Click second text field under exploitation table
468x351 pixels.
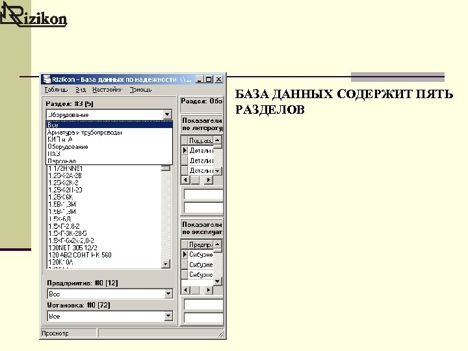[x=203, y=318]
